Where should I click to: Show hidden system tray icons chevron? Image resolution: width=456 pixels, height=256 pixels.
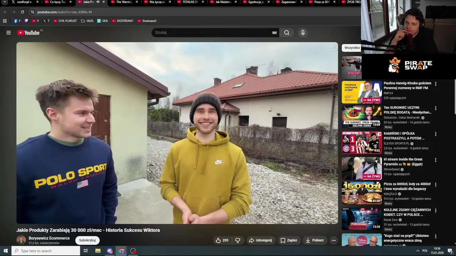(418, 251)
